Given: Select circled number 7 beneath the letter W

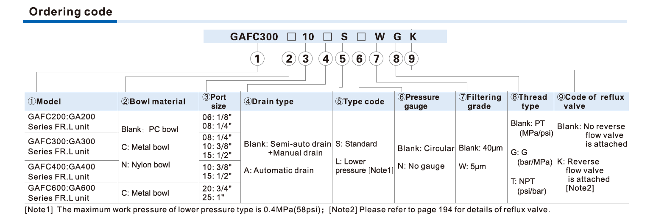Looking at the screenshot, I should pos(376,59).
